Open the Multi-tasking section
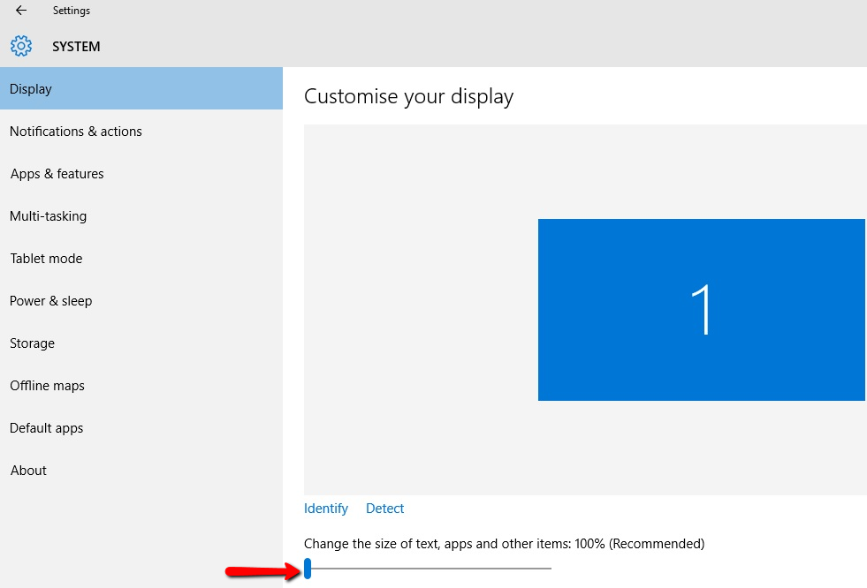867x588 pixels. (49, 216)
